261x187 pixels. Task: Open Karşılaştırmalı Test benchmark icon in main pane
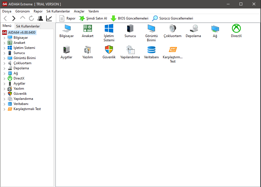click(x=173, y=54)
